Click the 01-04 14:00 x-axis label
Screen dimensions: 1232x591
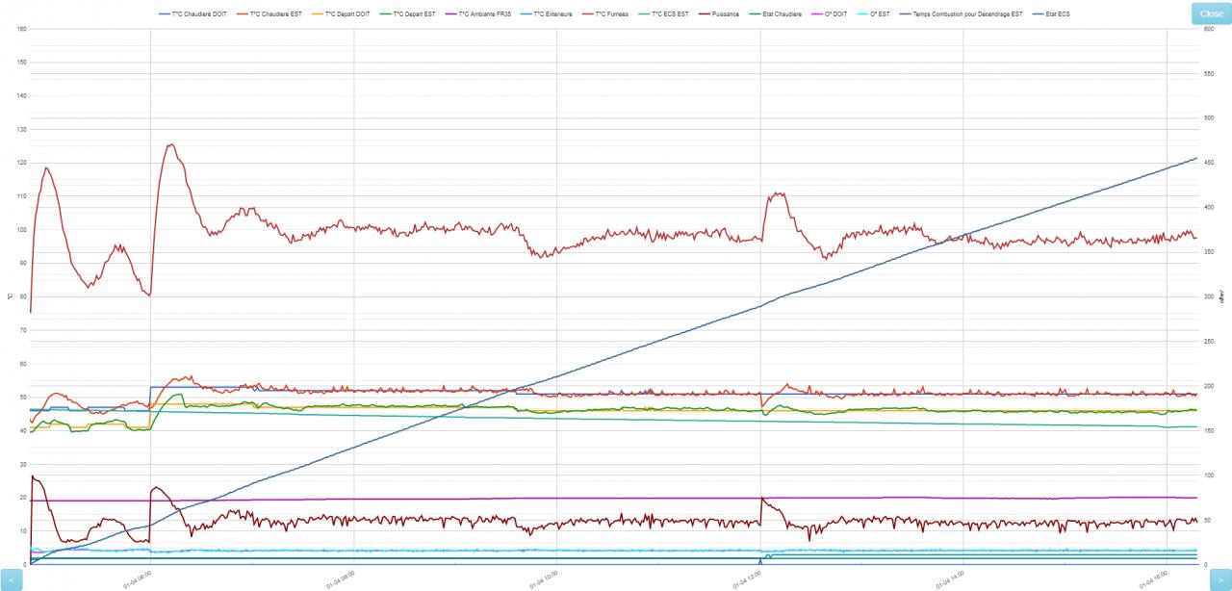point(950,578)
